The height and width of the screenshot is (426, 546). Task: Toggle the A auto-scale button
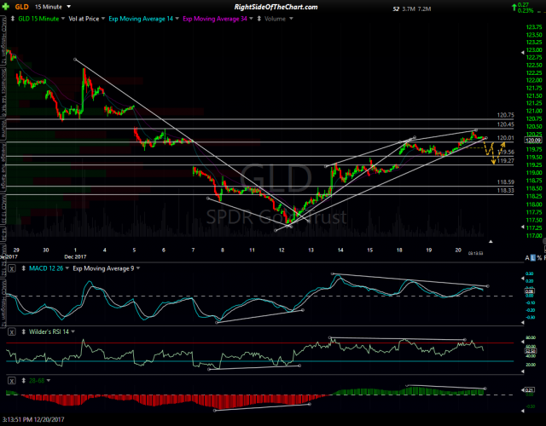(x=527, y=257)
